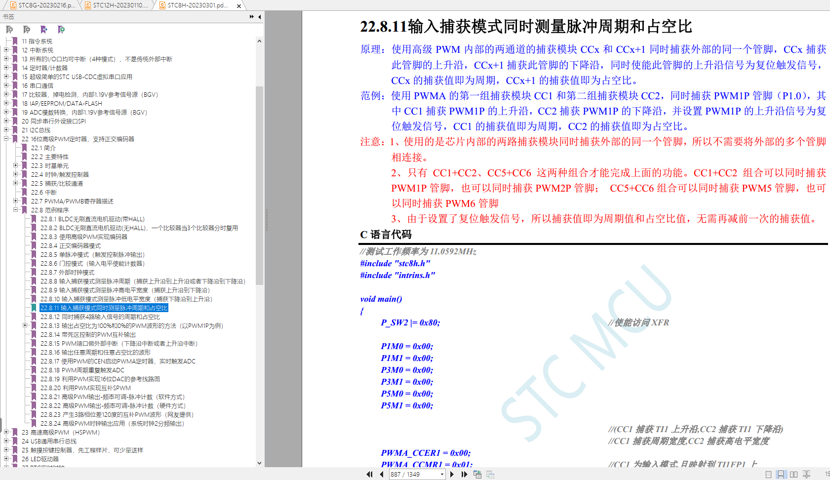Open 22.8.1 BLDC无刷直流电机驱动(带HALL)
Viewport: 830px width, 480px height.
coord(92,219)
